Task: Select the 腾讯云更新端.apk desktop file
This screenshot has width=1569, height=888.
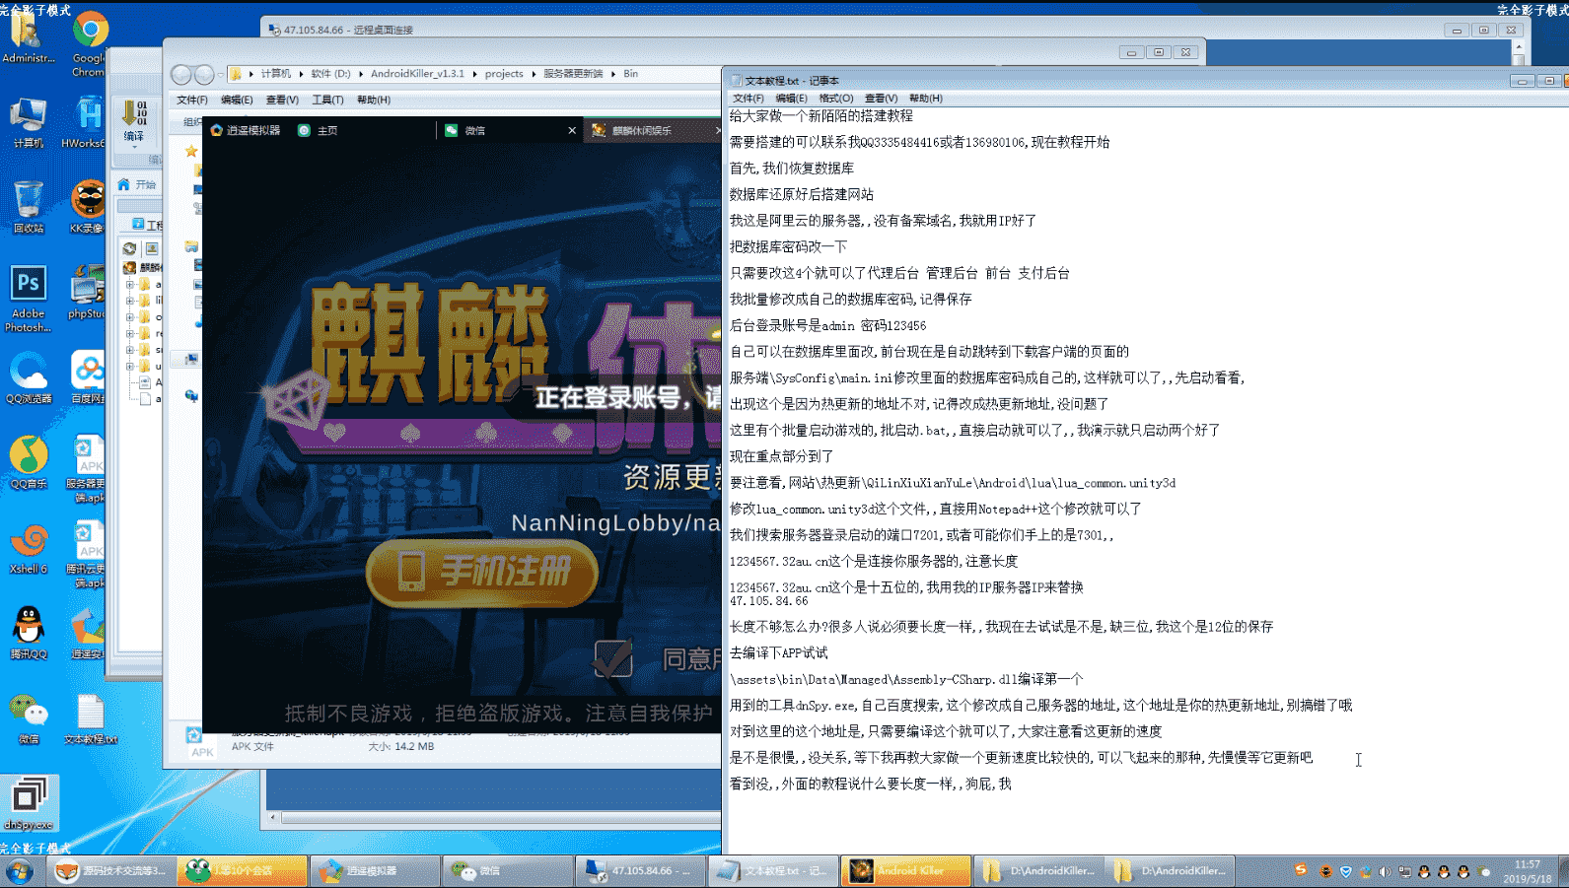Action: (x=87, y=555)
